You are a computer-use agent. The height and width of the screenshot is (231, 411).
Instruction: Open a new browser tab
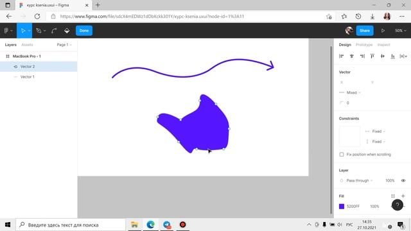pyautogui.click(x=98, y=5)
